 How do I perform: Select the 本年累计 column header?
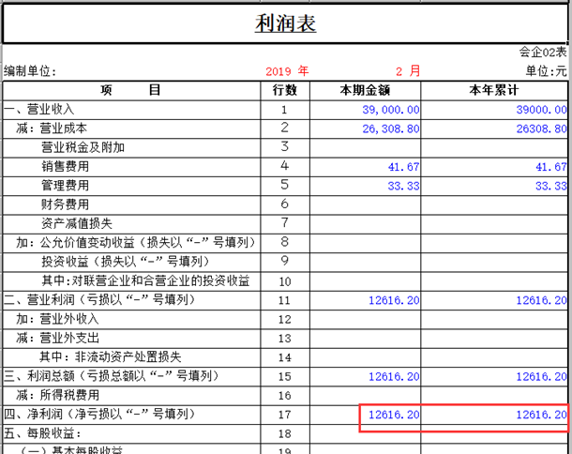[494, 90]
